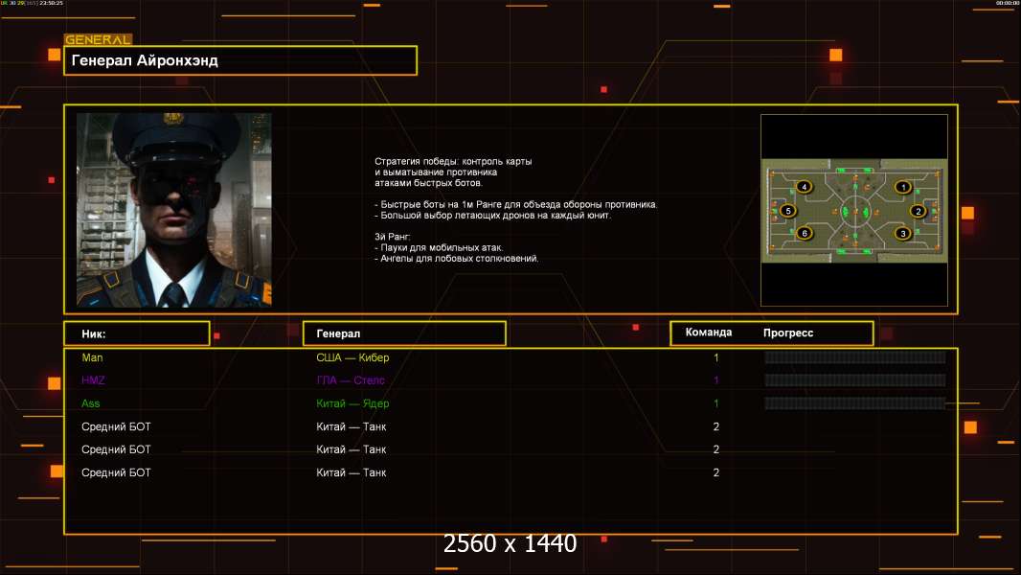1021x575 pixels.
Task: Click the 'США — Кибер' general entry
Action: (352, 357)
